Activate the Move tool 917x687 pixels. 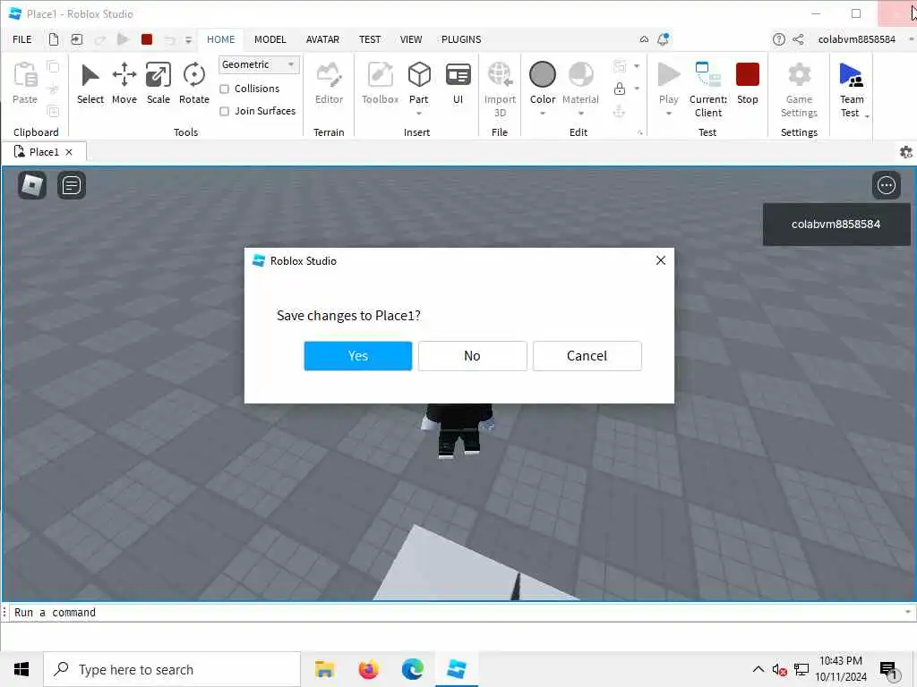(124, 83)
